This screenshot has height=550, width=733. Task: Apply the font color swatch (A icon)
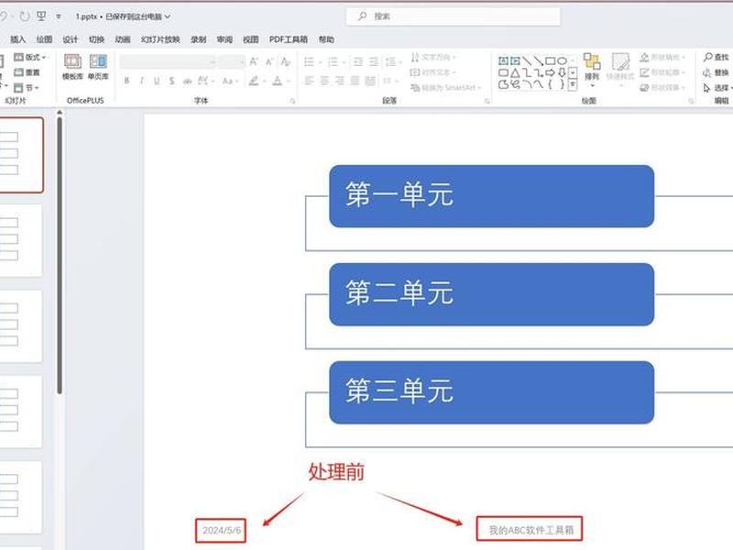(x=278, y=81)
